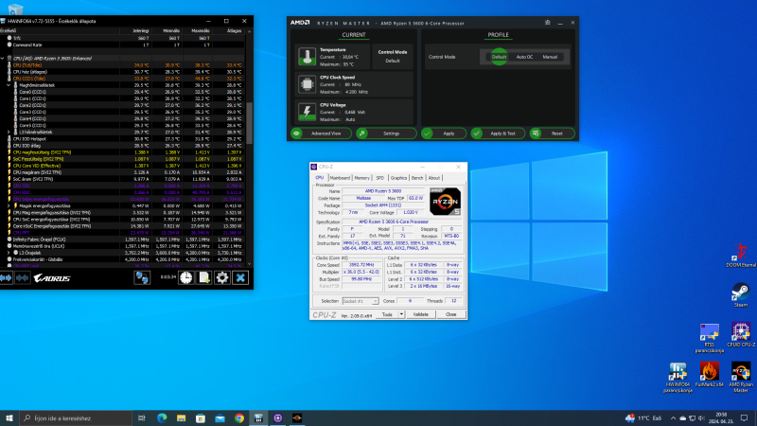Open DOOM Eternal desktop shortcut
This screenshot has height=426, width=757.
click(741, 251)
